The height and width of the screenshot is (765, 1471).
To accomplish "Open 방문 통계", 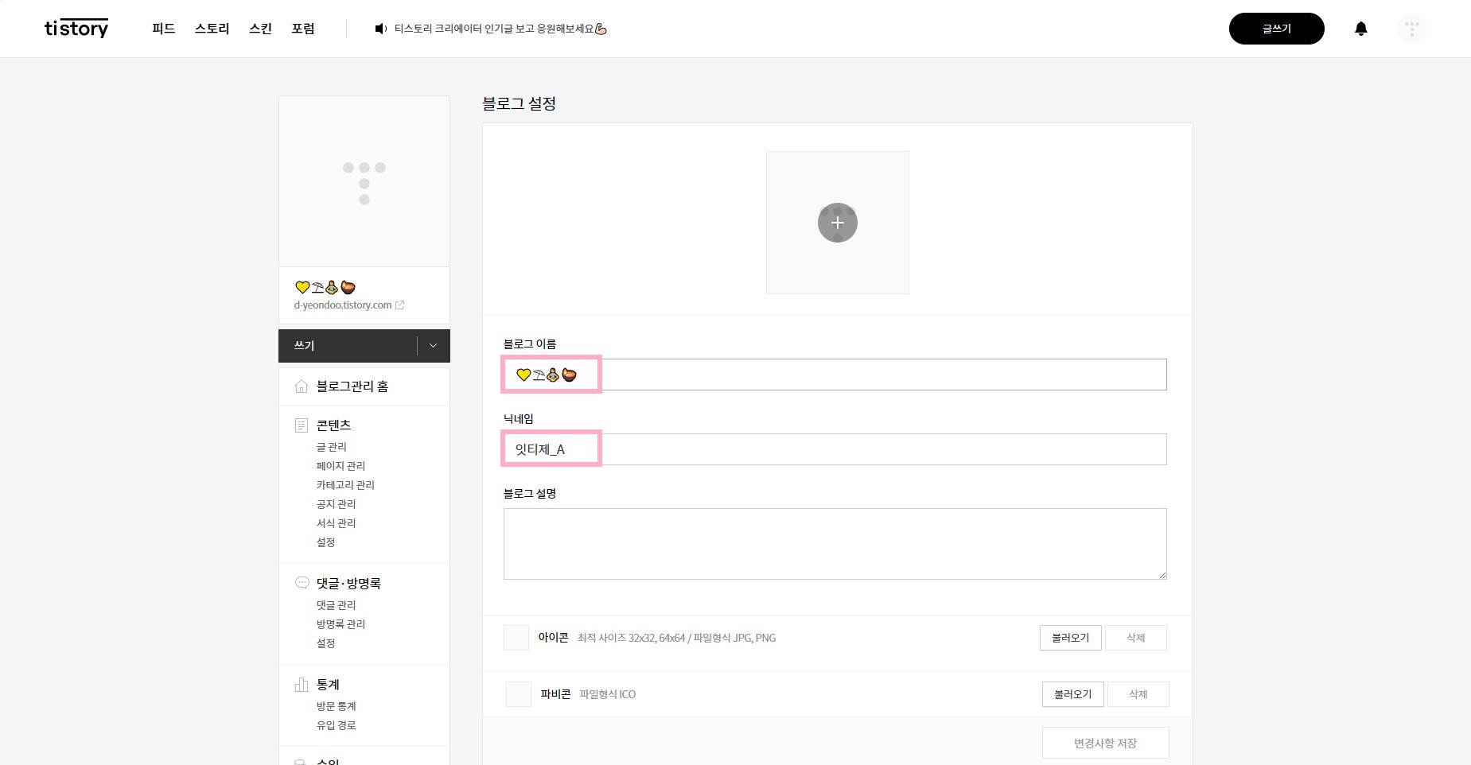I will pos(336,706).
